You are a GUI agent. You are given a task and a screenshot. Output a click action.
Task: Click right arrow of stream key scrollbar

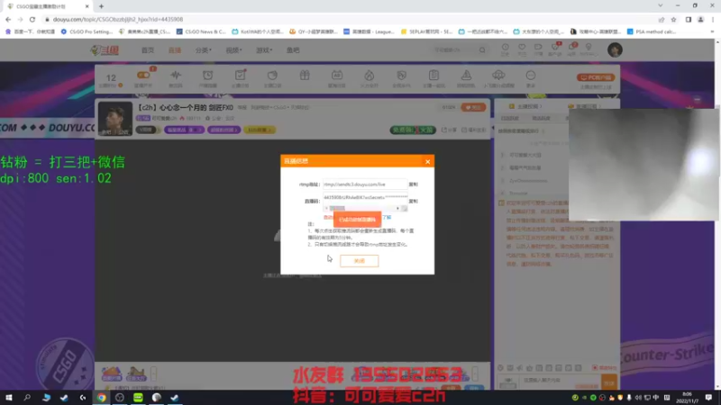pyautogui.click(x=397, y=209)
